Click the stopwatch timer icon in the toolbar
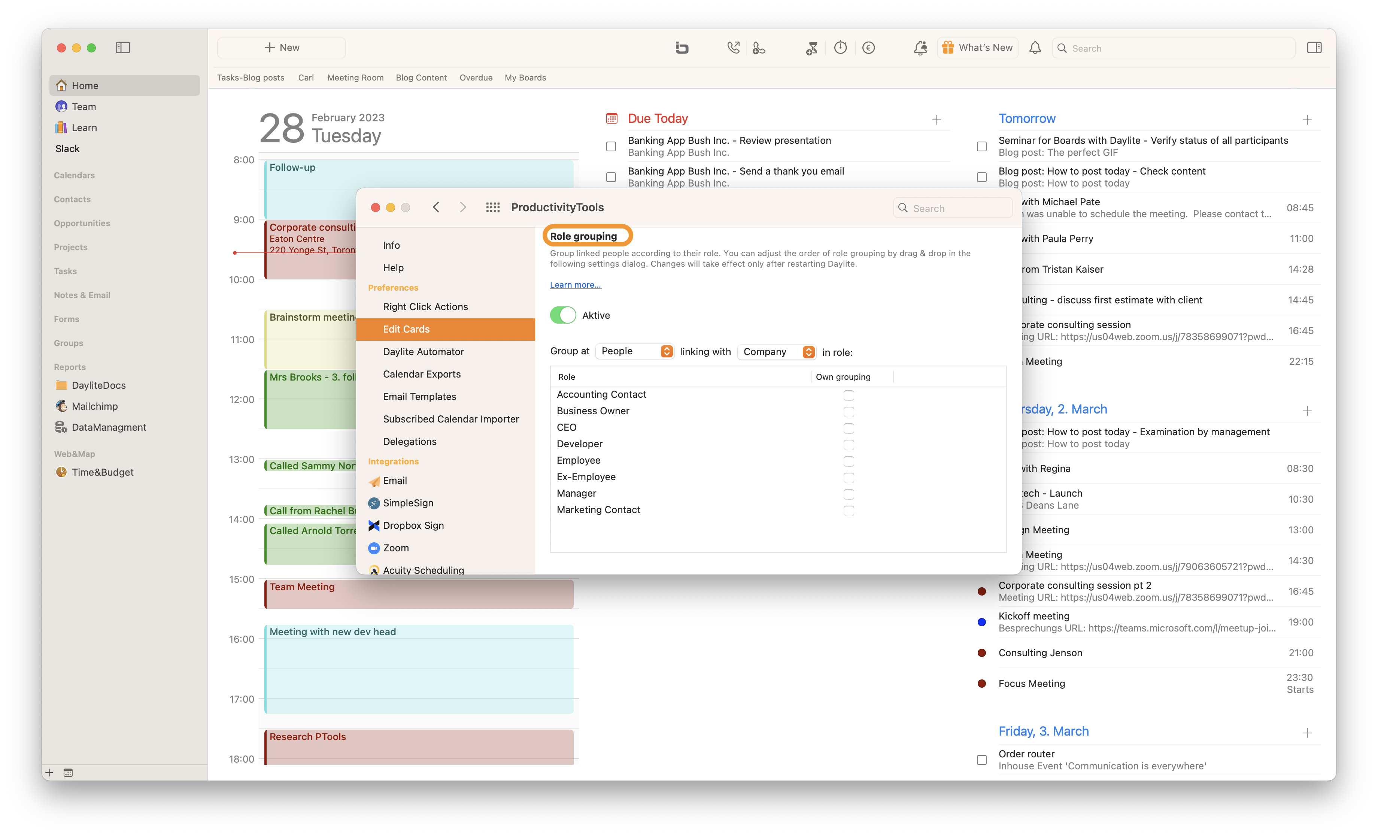1378x836 pixels. pyautogui.click(x=840, y=48)
